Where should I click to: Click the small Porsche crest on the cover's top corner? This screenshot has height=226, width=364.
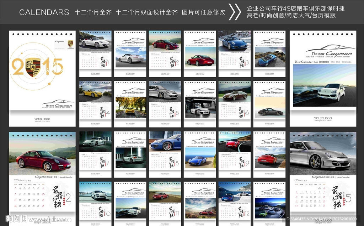[x=70, y=44]
